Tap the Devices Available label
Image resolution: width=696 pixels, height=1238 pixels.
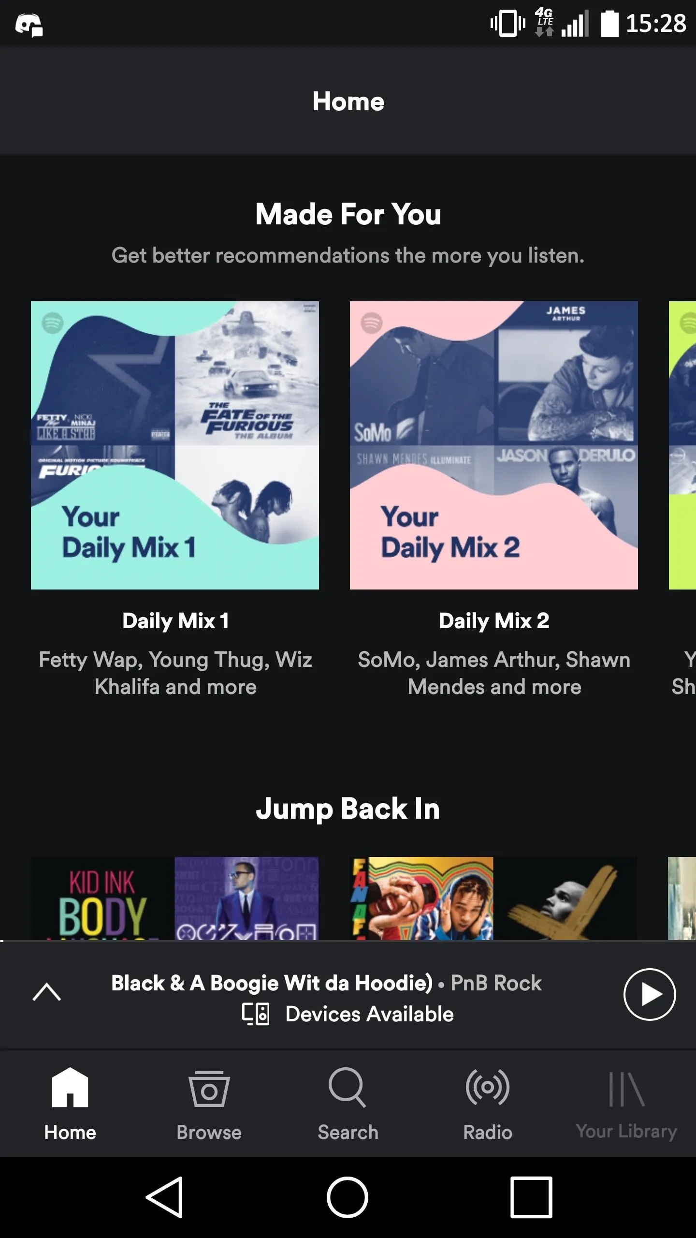[369, 1014]
